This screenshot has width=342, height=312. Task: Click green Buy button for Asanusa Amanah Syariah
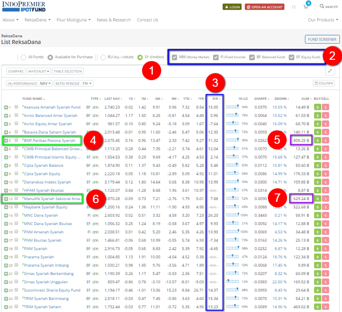(x=318, y=107)
